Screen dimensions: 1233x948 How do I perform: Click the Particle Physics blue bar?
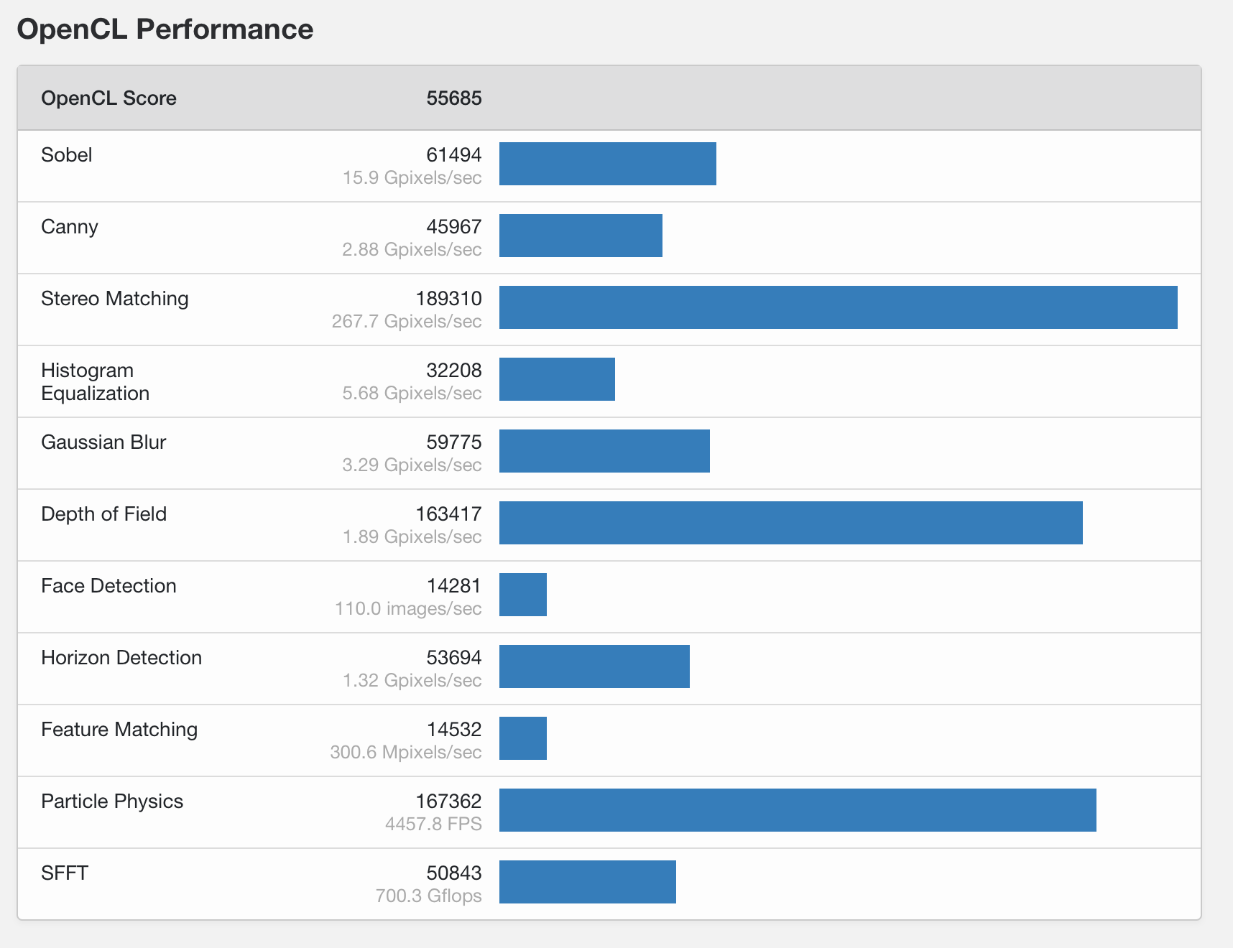point(798,810)
